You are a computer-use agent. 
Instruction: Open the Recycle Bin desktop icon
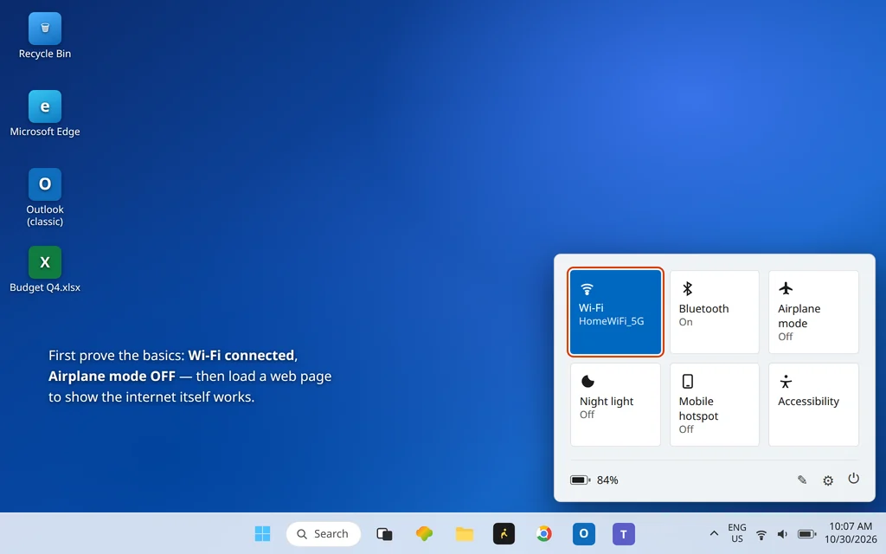tap(45, 36)
